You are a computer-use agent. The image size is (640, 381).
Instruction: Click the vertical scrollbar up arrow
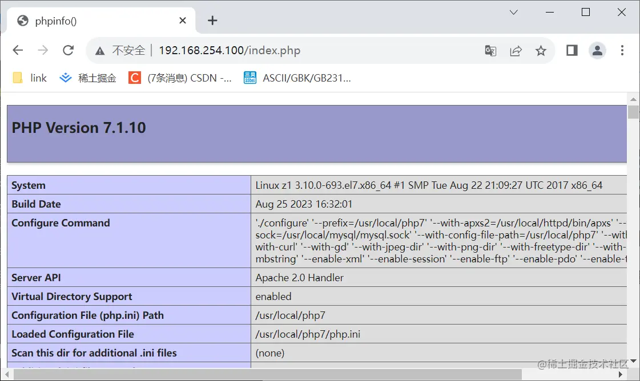[633, 99]
